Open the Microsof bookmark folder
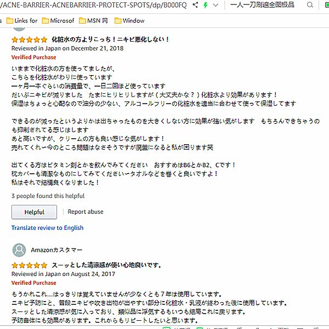Viewport: 329px width, 329px height. 58,21
